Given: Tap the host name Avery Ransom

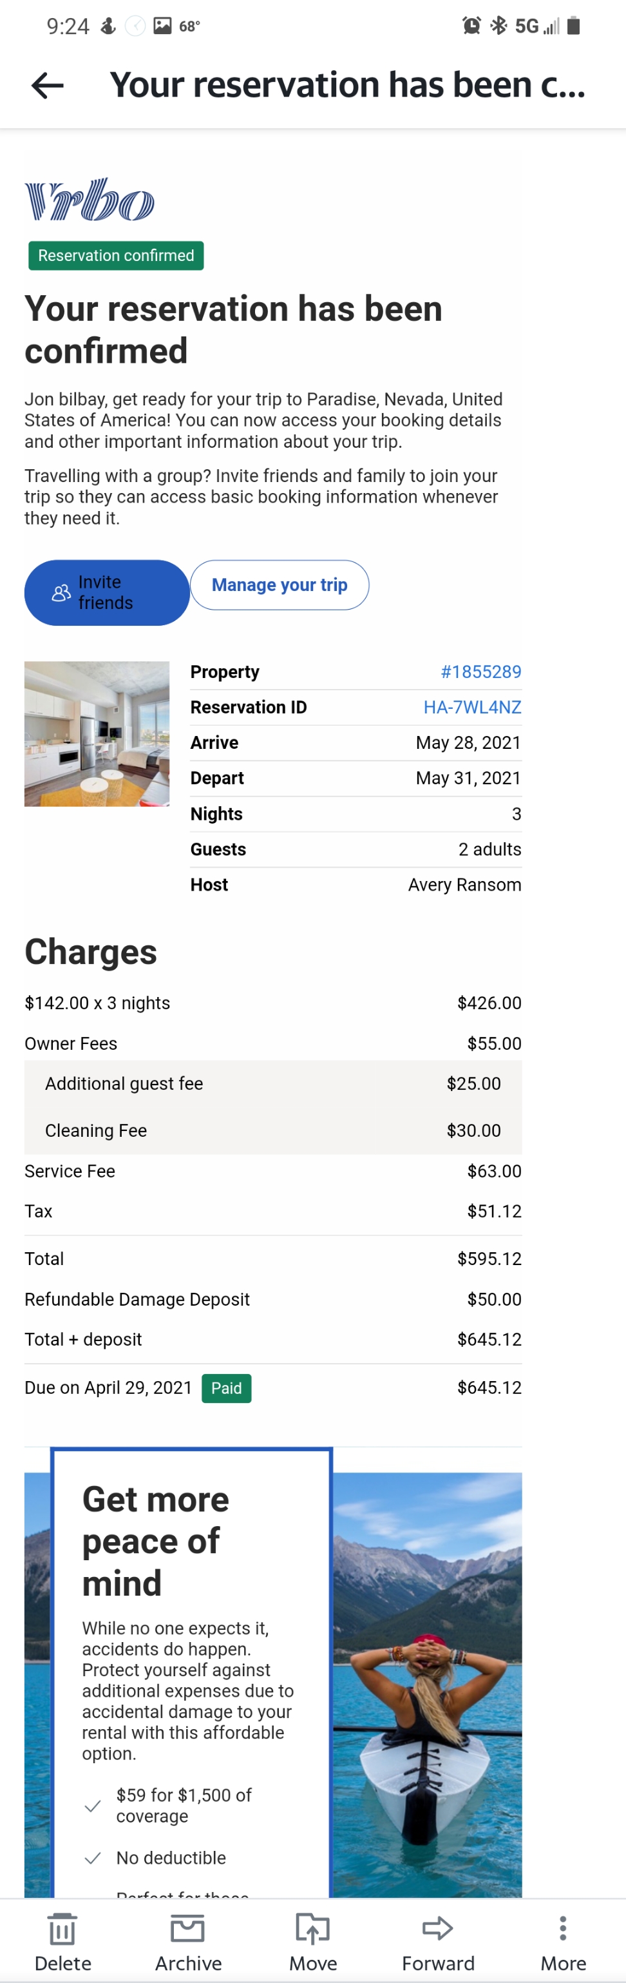Looking at the screenshot, I should [x=464, y=885].
